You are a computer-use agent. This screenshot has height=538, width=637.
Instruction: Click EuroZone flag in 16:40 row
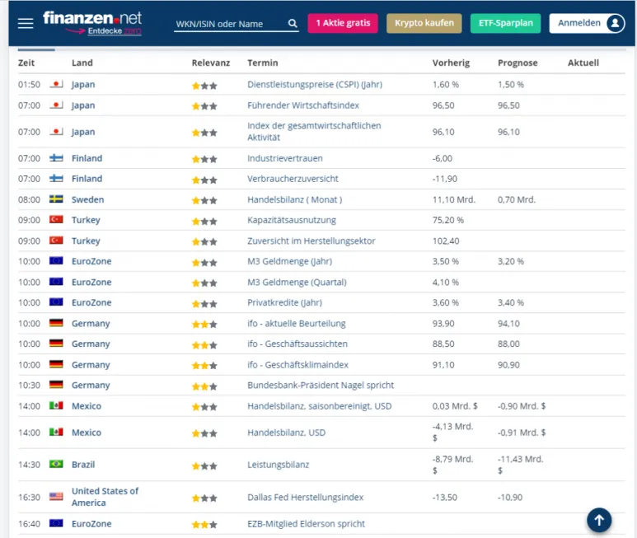pos(56,523)
